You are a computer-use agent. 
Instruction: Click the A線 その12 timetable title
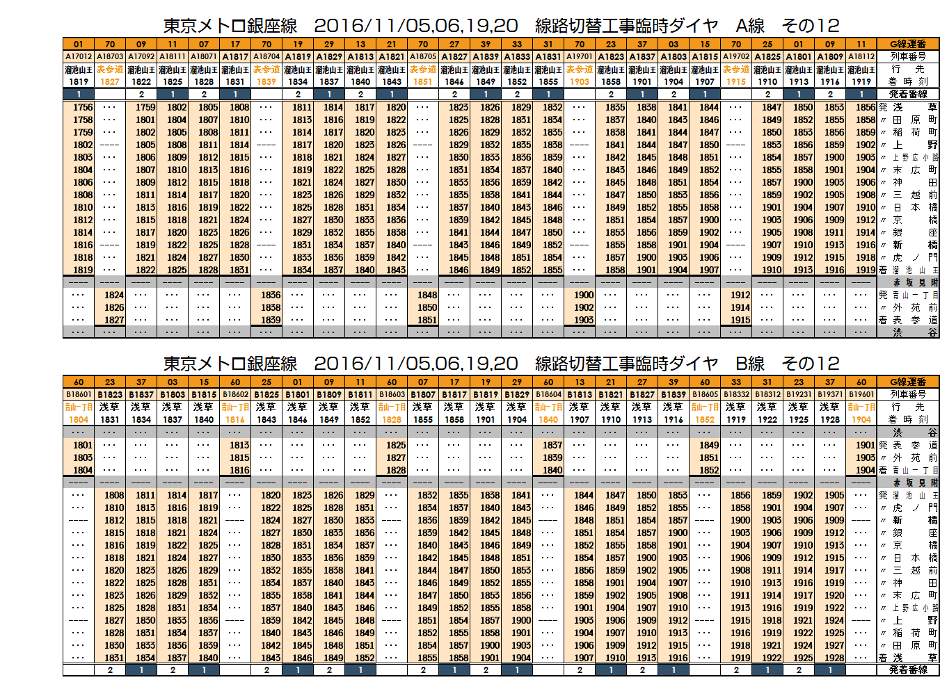pos(501,26)
